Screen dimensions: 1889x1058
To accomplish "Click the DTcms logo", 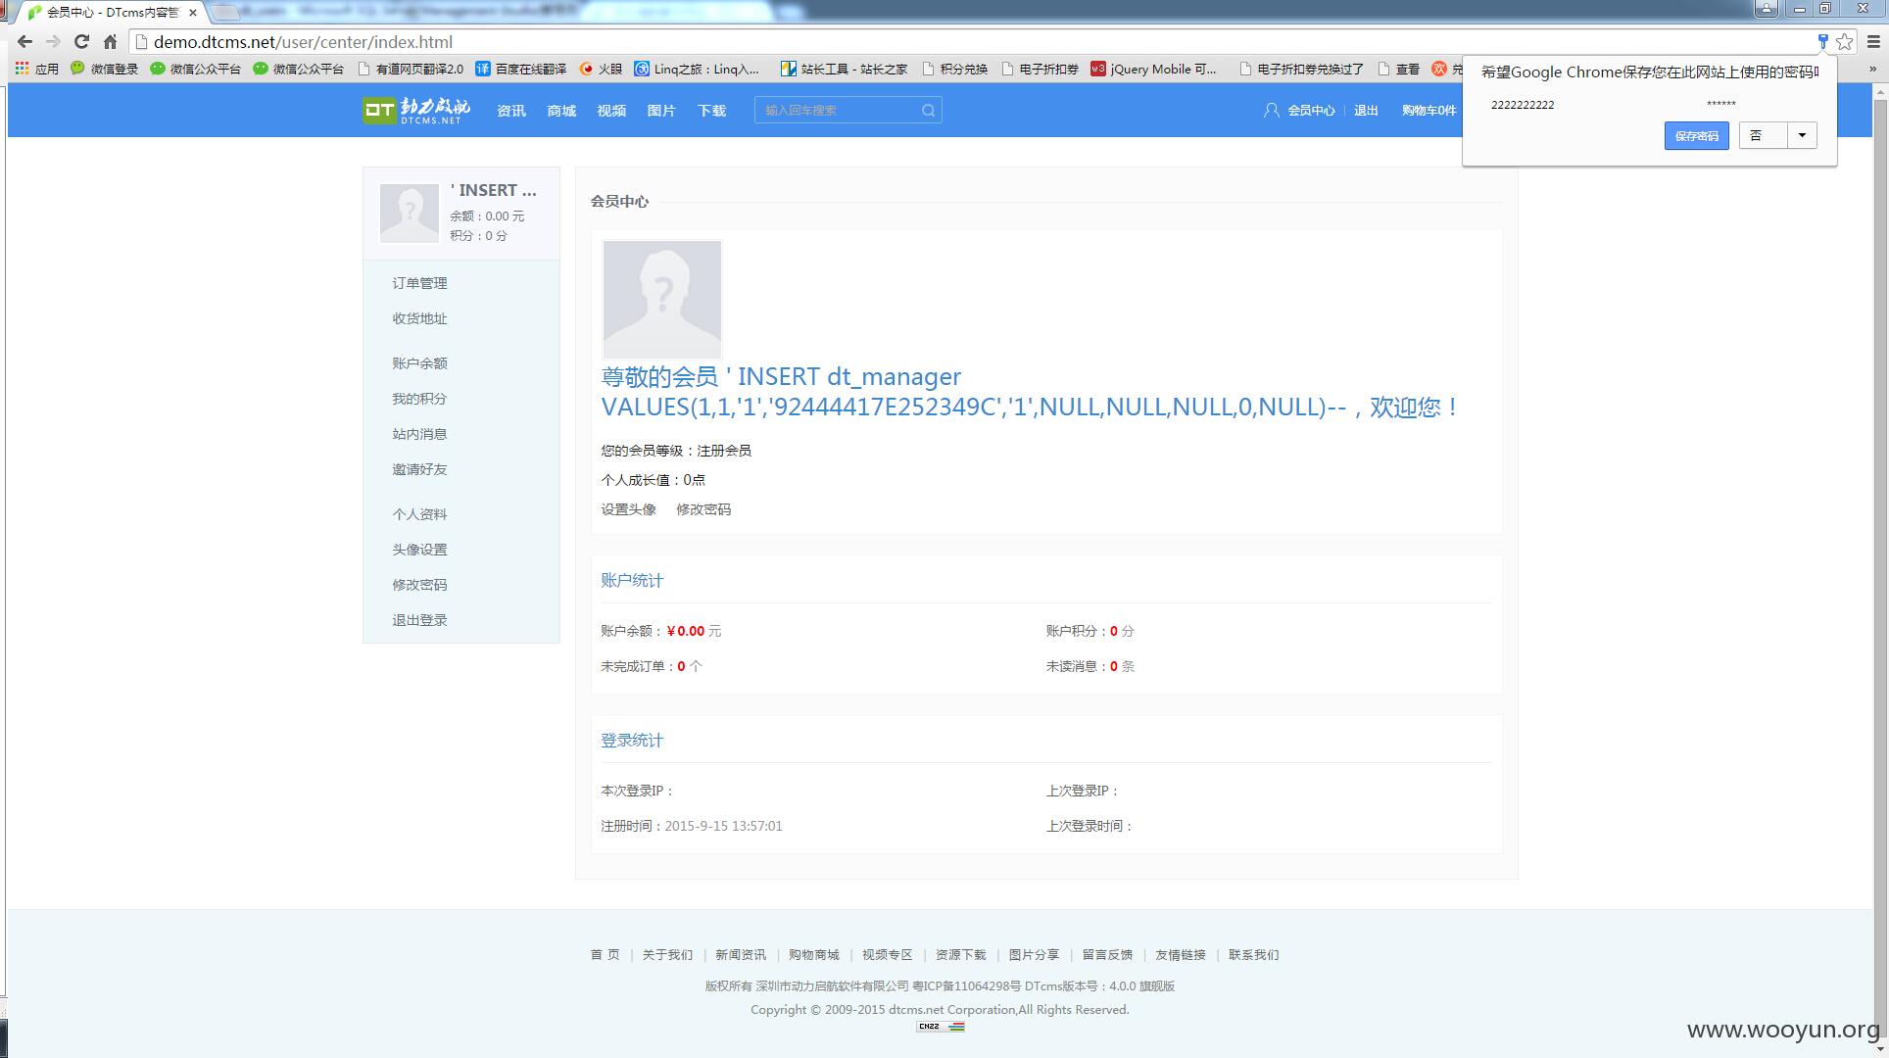I will click(x=416, y=110).
